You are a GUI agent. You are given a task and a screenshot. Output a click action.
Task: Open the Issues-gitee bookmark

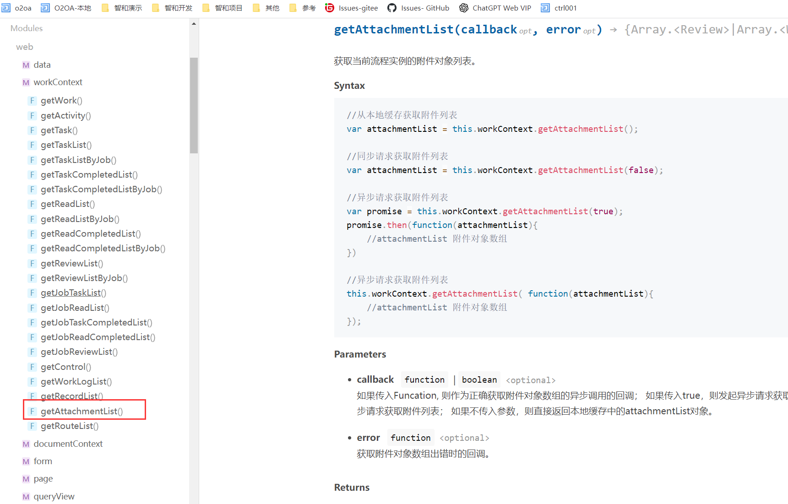click(x=352, y=8)
